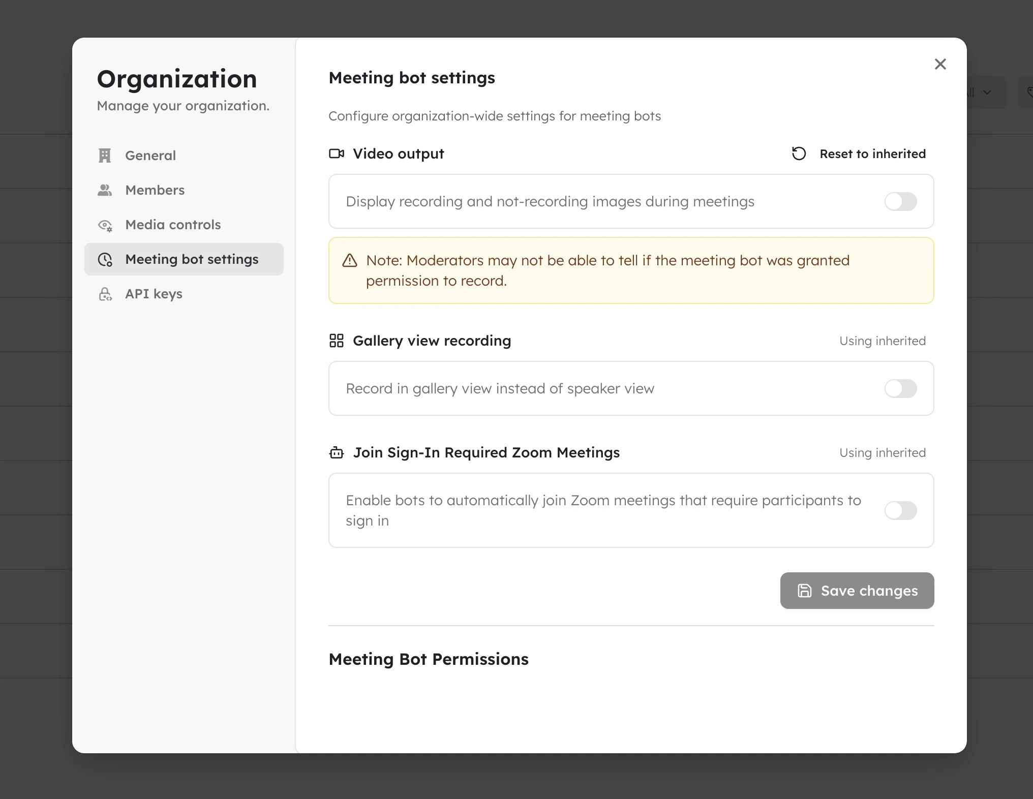Enable gallery view recording switch
Screen dimensions: 1033x799
pos(900,388)
